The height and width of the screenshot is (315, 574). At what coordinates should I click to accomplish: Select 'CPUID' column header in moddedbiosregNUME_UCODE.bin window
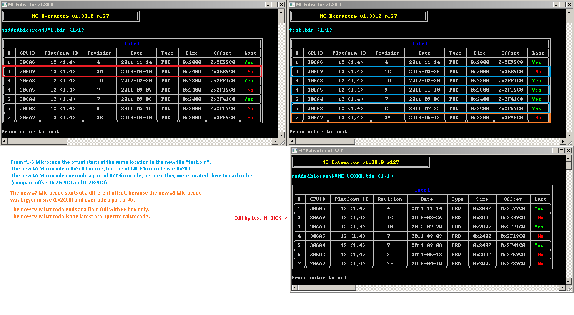[318, 199]
